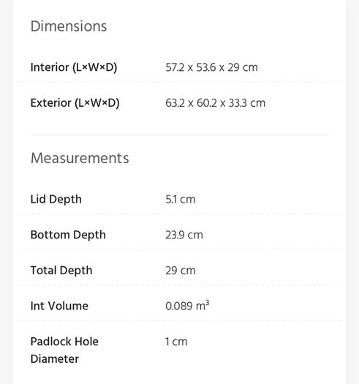Click the 23.9 cm bottom depth value
This screenshot has width=359, height=384.
[x=184, y=235]
